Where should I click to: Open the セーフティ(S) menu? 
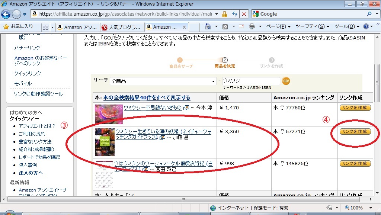point(313,26)
